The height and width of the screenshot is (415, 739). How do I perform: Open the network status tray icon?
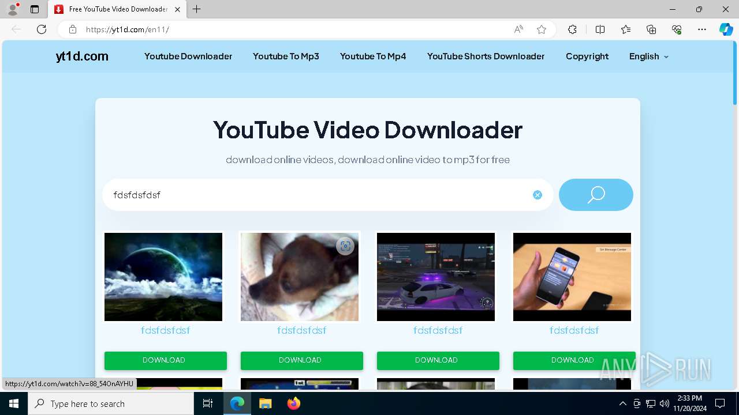pyautogui.click(x=651, y=403)
